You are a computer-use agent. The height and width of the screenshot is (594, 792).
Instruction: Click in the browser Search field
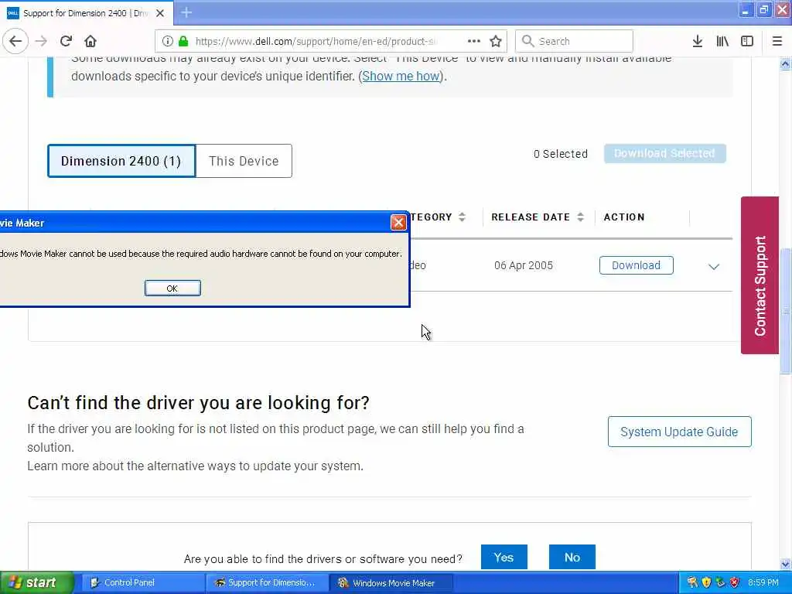click(x=574, y=41)
